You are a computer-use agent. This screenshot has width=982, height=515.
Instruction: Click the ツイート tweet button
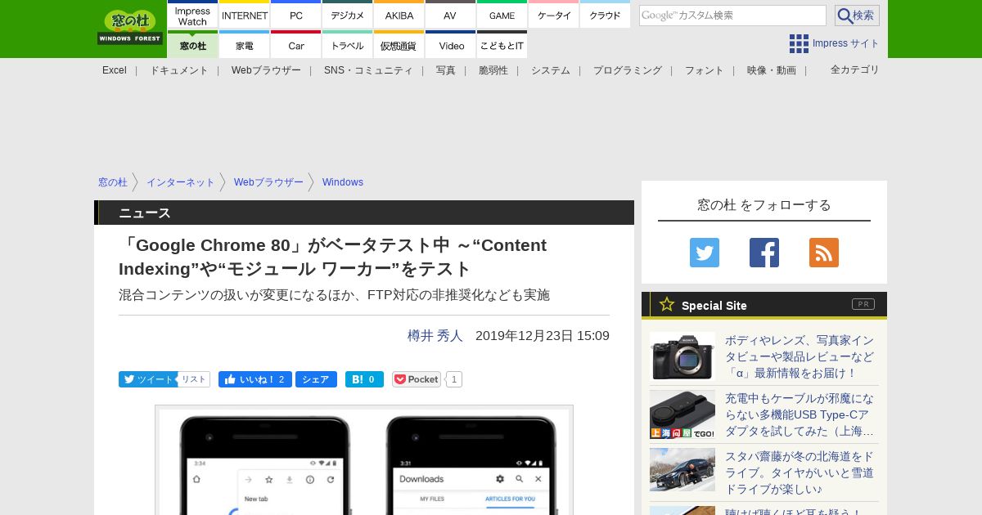[148, 379]
